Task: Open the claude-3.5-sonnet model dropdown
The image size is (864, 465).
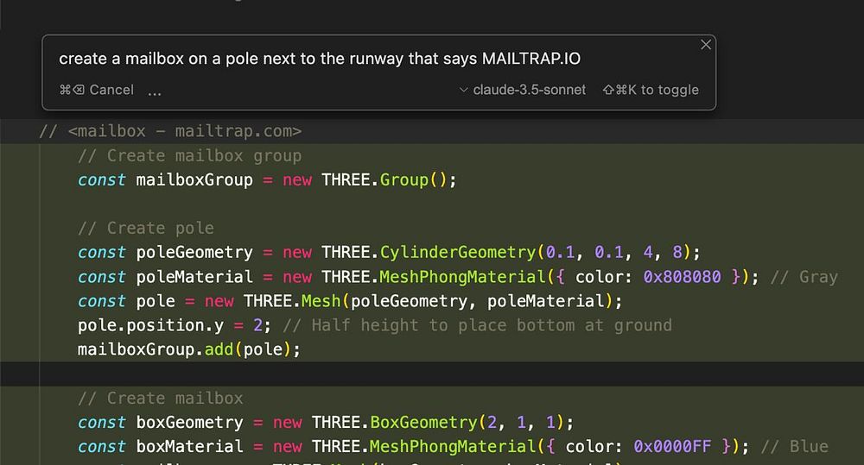Action: pyautogui.click(x=523, y=90)
